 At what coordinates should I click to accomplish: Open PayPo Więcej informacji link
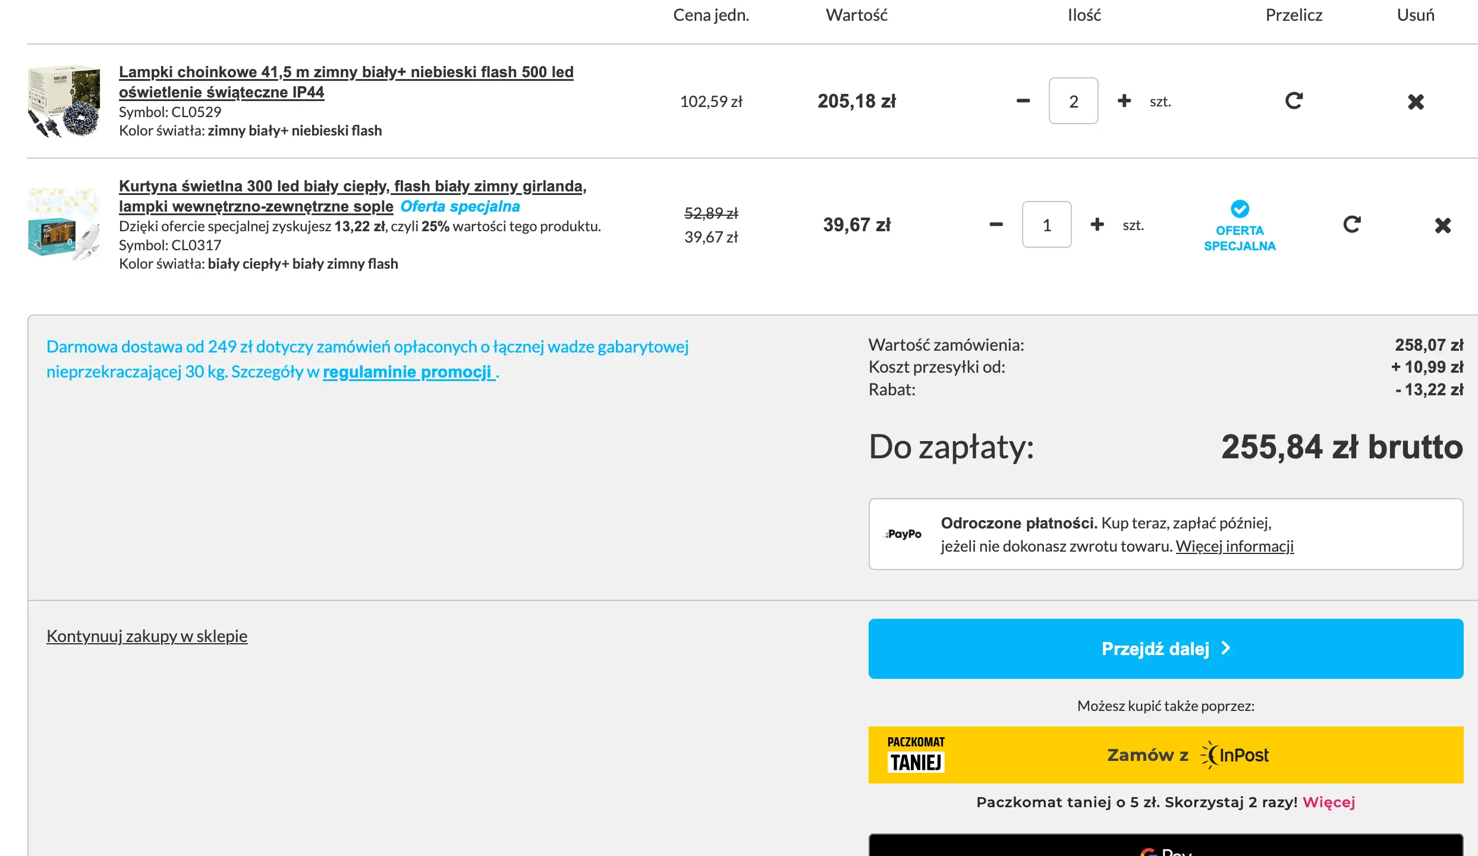[x=1234, y=546]
